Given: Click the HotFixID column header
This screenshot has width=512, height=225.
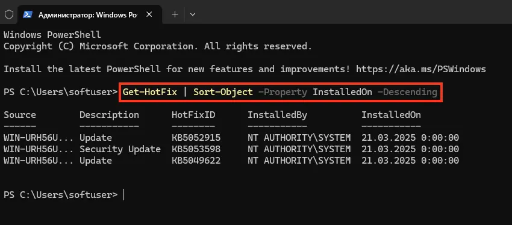Looking at the screenshot, I should [193, 115].
